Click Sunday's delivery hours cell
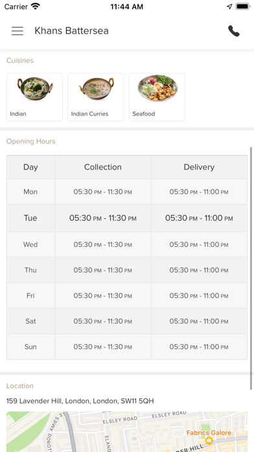The image size is (254, 452). pos(199,347)
